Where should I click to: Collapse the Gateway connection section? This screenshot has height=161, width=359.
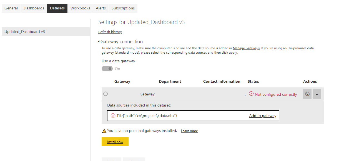pyautogui.click(x=99, y=41)
